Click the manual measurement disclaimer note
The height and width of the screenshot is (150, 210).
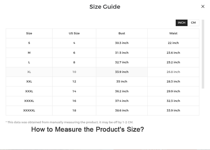click(69, 122)
